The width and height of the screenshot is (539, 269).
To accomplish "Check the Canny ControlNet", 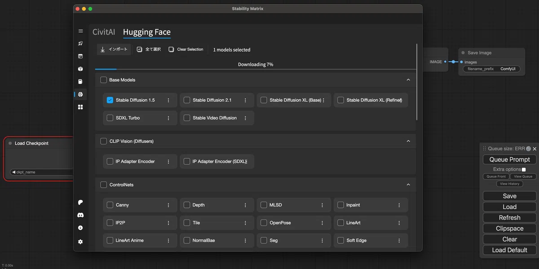I will tap(110, 205).
